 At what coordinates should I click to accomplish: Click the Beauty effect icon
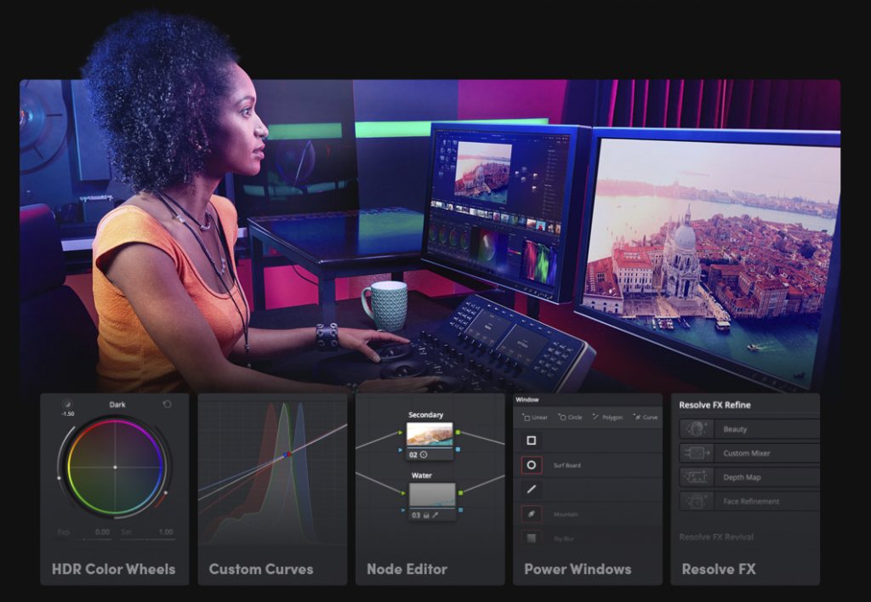696,429
